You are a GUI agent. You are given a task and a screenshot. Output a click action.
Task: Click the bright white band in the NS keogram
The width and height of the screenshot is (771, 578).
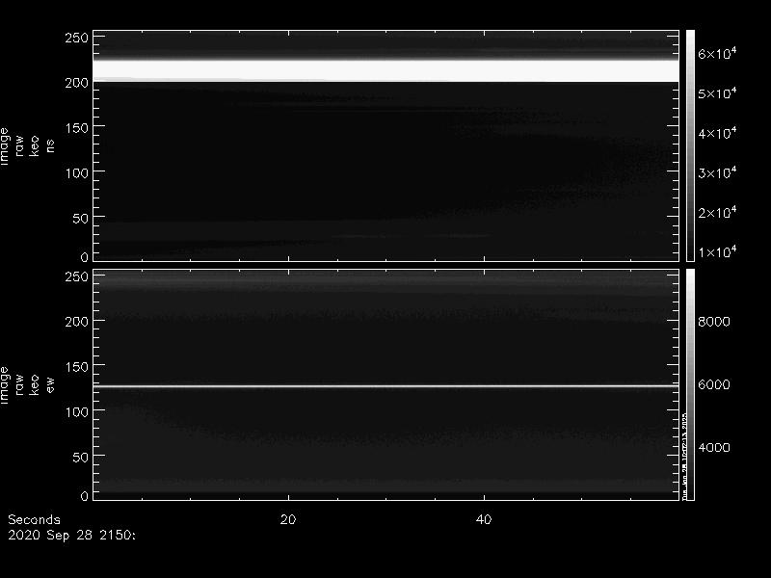click(385, 70)
